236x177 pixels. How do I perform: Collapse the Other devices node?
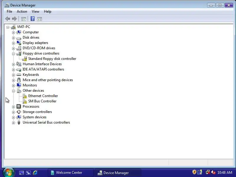tap(13, 91)
